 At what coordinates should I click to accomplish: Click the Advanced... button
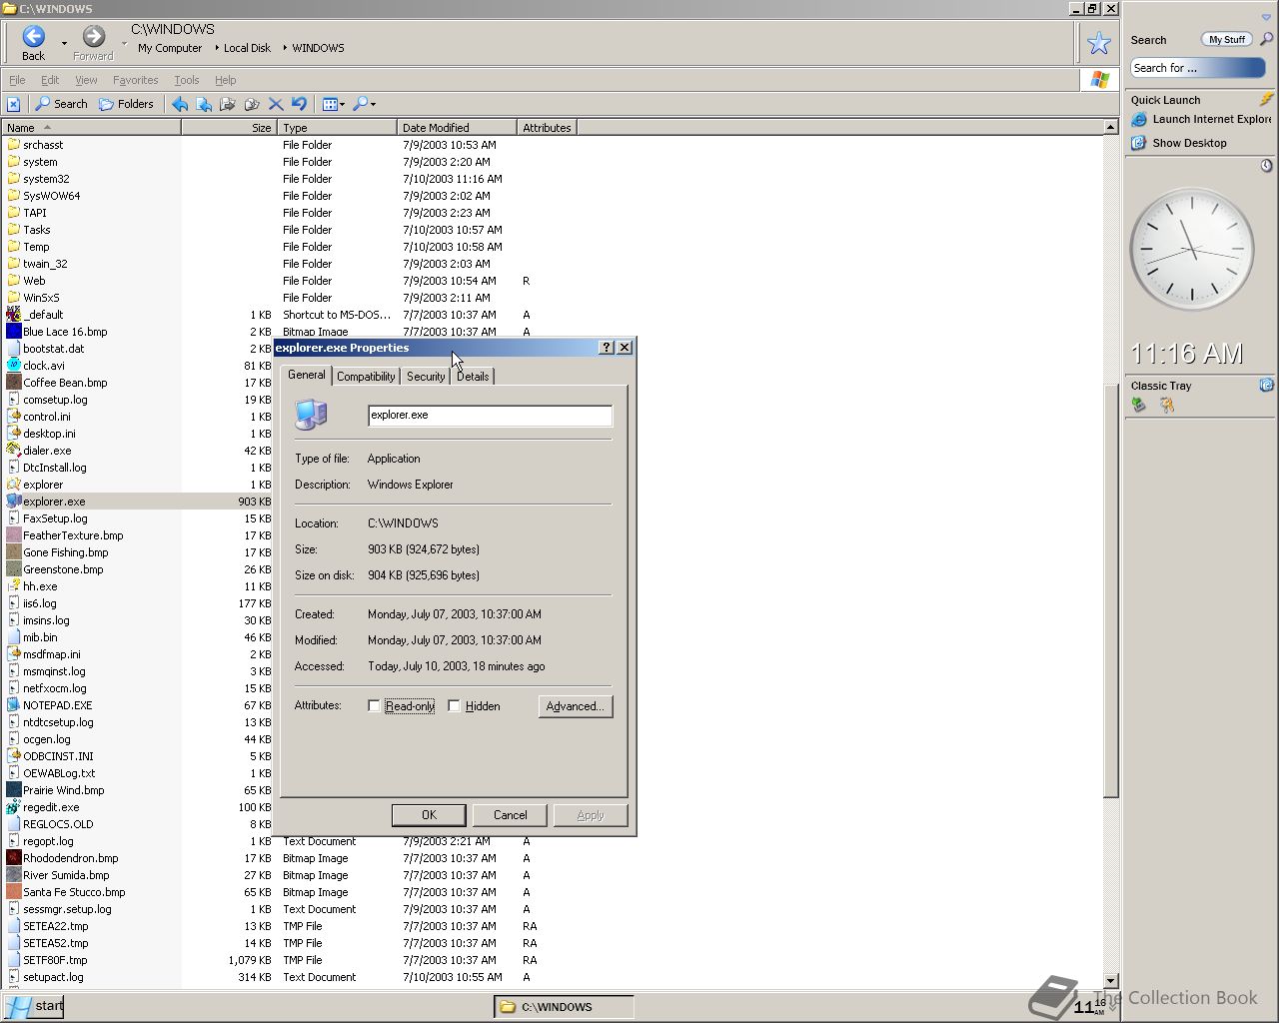tap(575, 706)
